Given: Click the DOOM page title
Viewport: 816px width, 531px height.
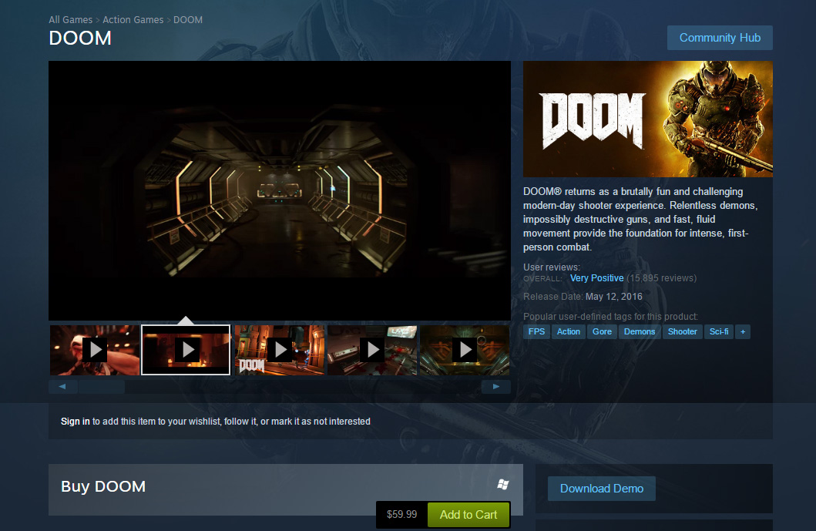Looking at the screenshot, I should 80,38.
